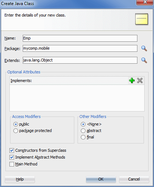The image size is (154, 187).
Task: Click the Access Modifiers group label
Action: [26, 117]
